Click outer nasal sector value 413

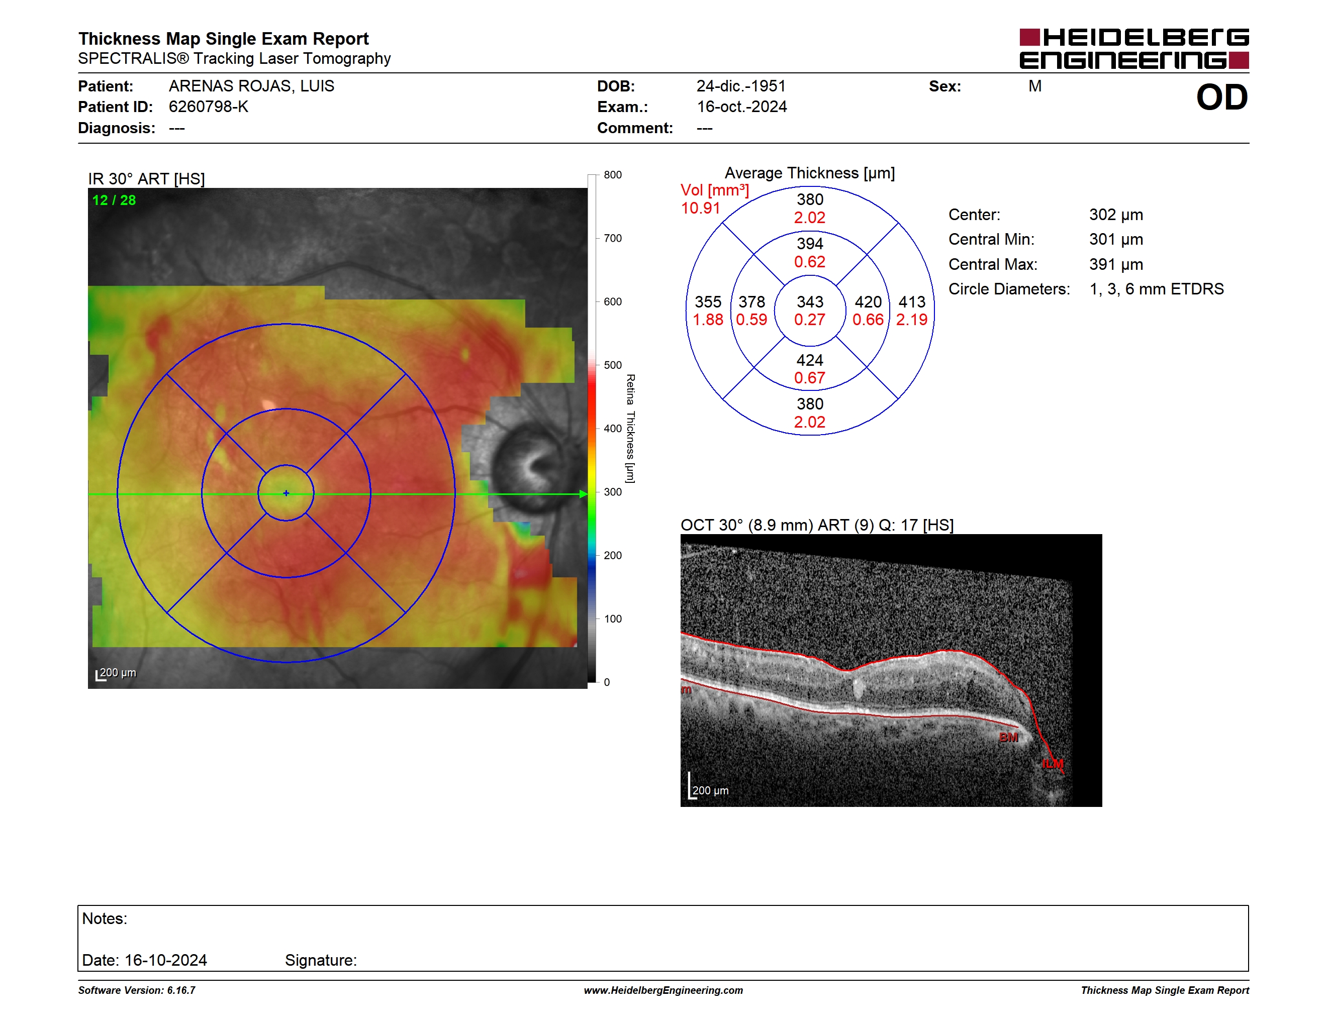pos(912,302)
